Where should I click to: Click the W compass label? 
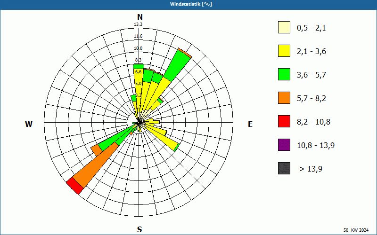(29, 124)
